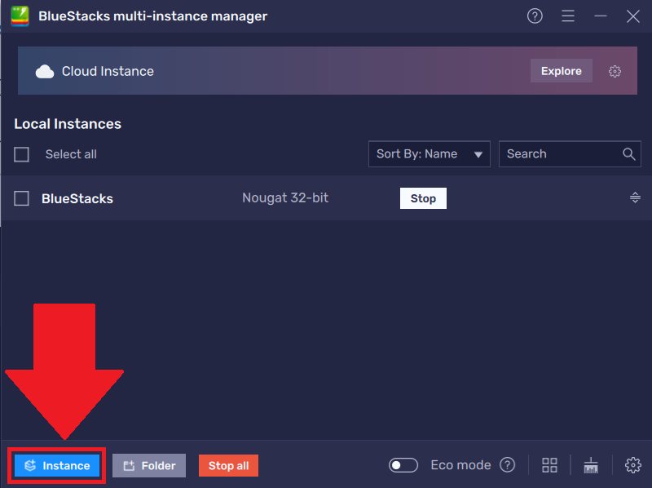Click the search magnifier icon
652x488 pixels.
628,154
